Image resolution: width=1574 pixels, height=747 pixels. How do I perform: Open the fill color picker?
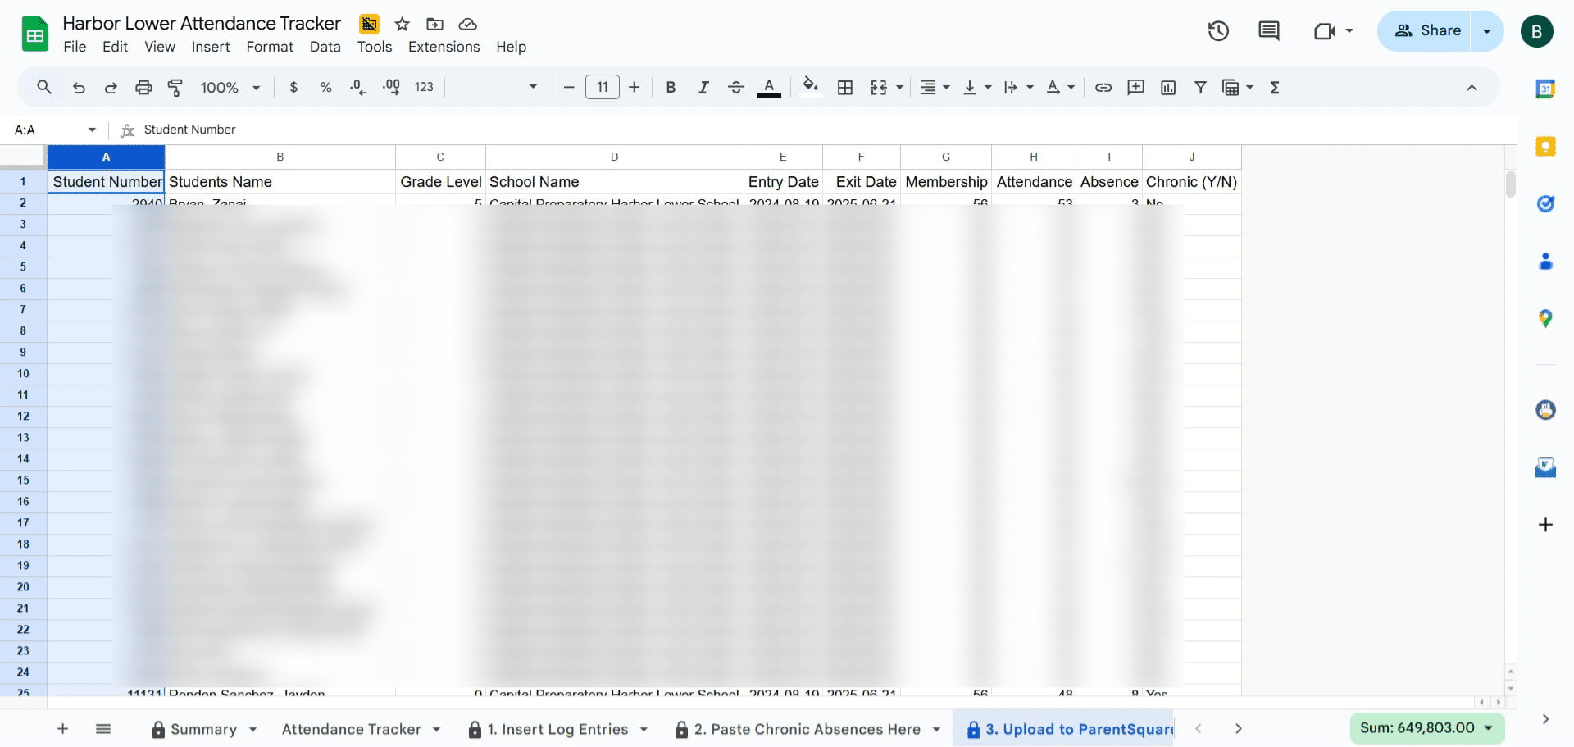[x=811, y=87]
